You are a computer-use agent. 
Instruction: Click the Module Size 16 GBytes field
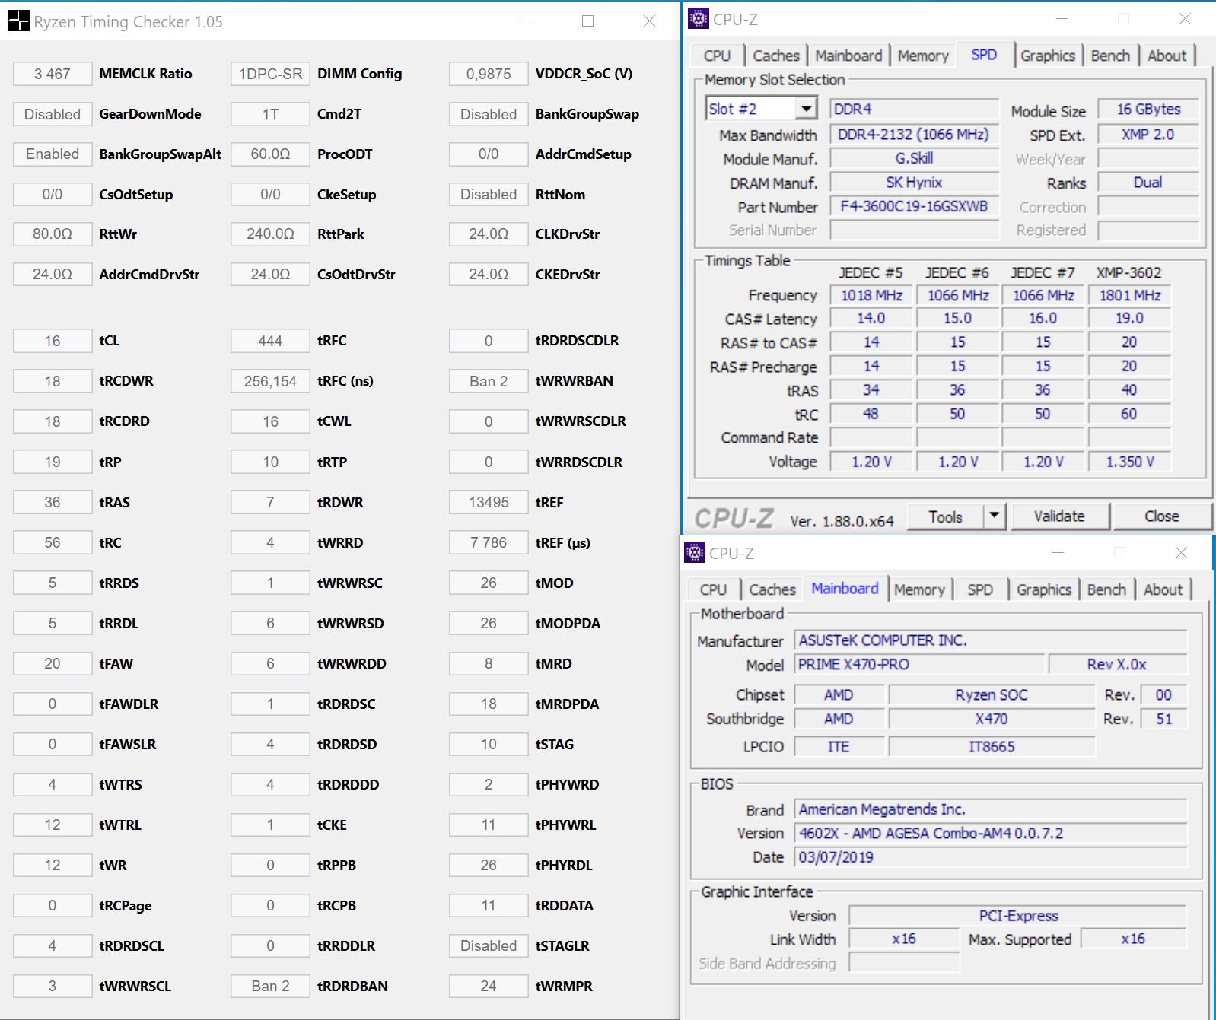(1148, 110)
